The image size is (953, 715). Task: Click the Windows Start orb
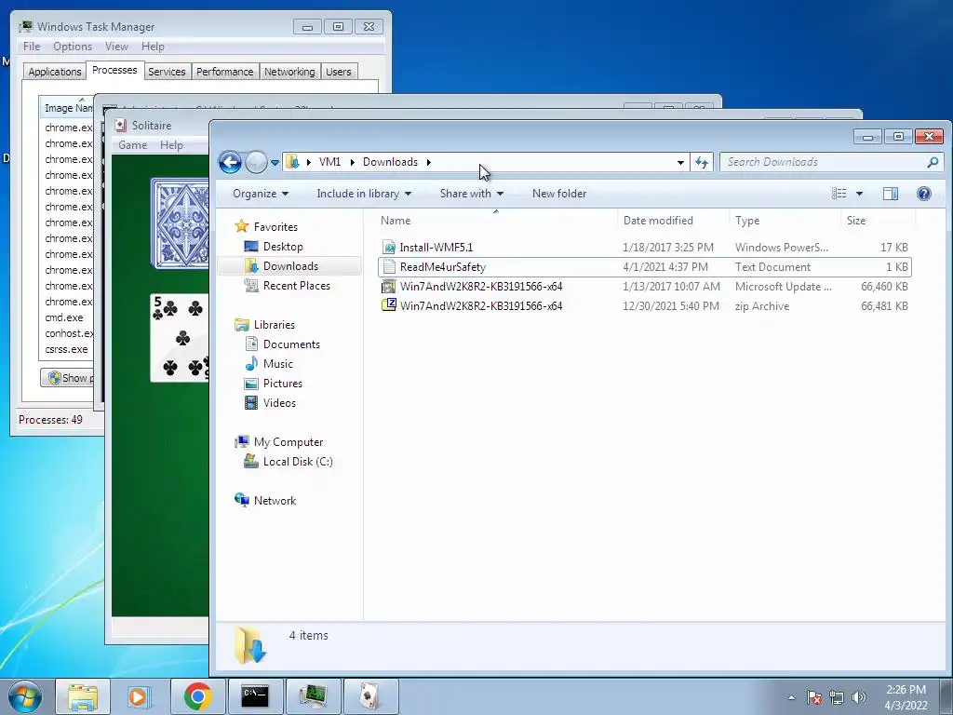pyautogui.click(x=25, y=696)
